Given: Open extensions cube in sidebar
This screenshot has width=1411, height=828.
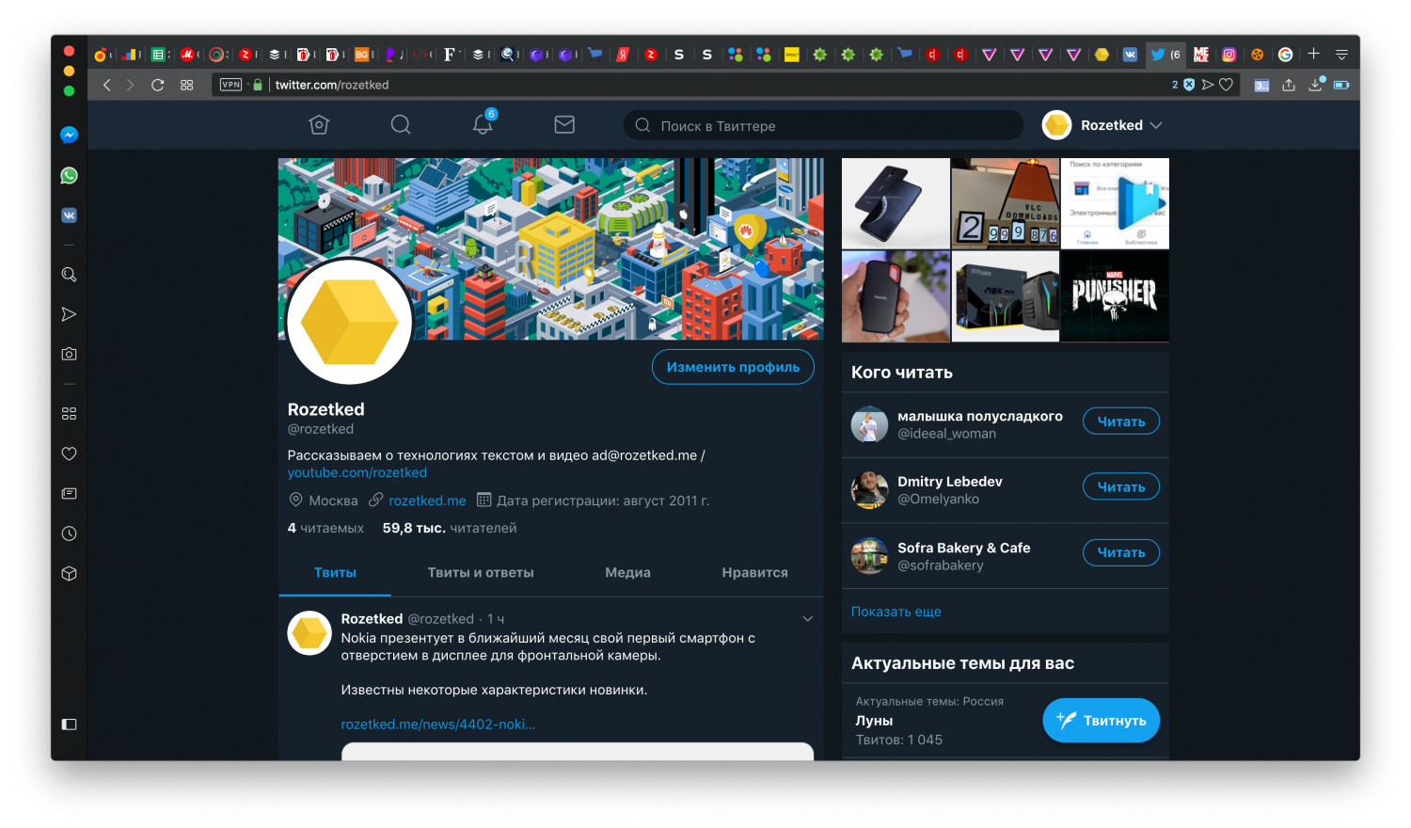Looking at the screenshot, I should click(x=69, y=573).
